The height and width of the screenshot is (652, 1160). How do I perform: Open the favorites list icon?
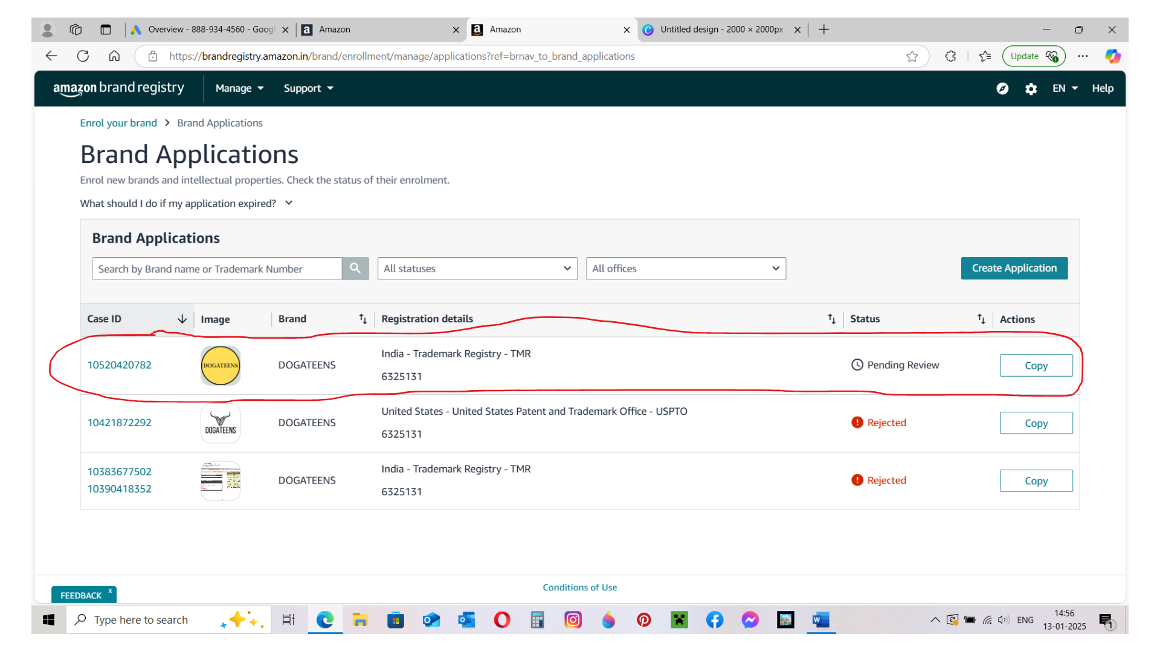tap(985, 56)
